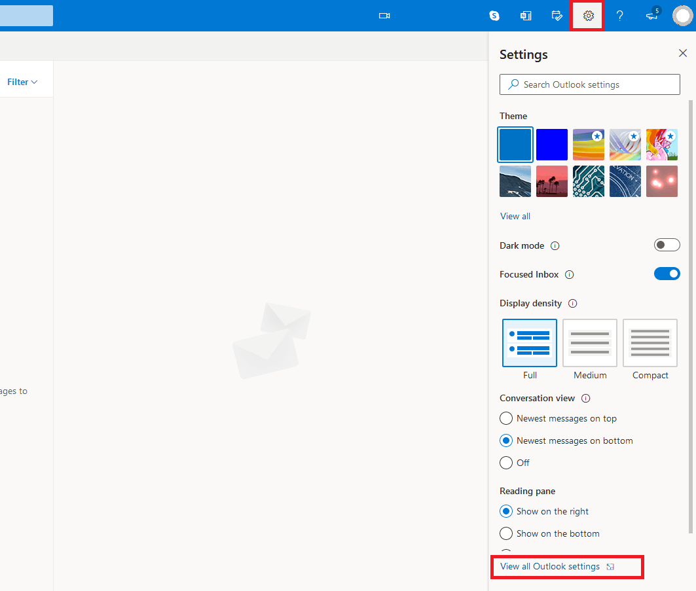Click the info icon beside Dark mode

click(555, 246)
